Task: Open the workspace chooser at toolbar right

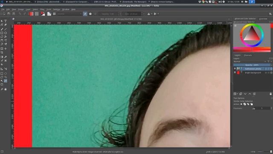Action: (x=270, y=14)
